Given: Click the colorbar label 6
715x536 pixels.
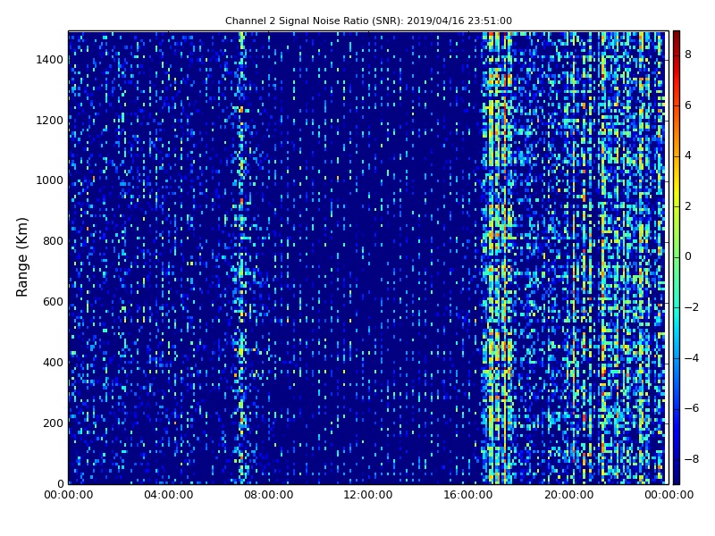Looking at the screenshot, I should [688, 105].
